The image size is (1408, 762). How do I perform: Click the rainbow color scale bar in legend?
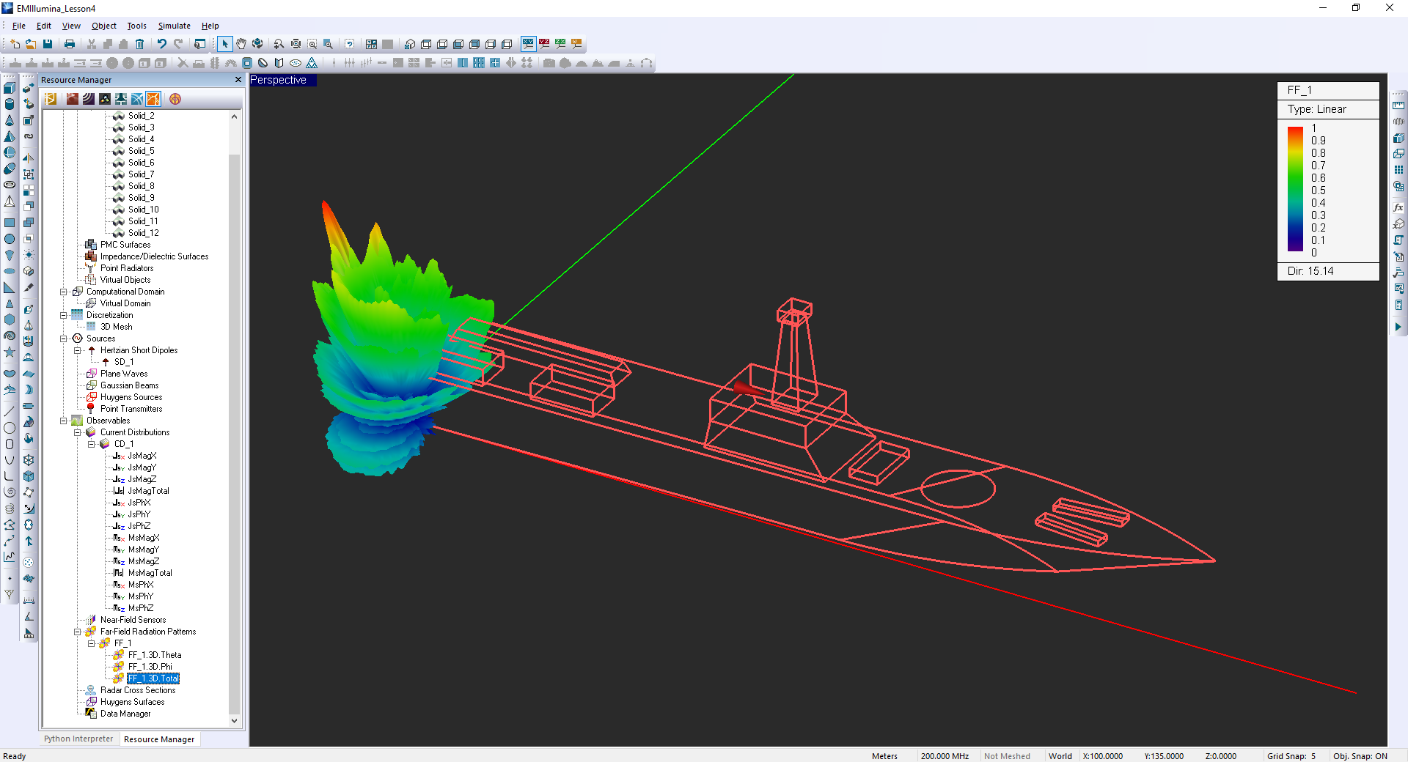coord(1295,189)
